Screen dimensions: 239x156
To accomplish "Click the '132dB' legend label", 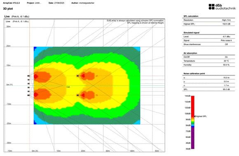I will tap(187, 102).
